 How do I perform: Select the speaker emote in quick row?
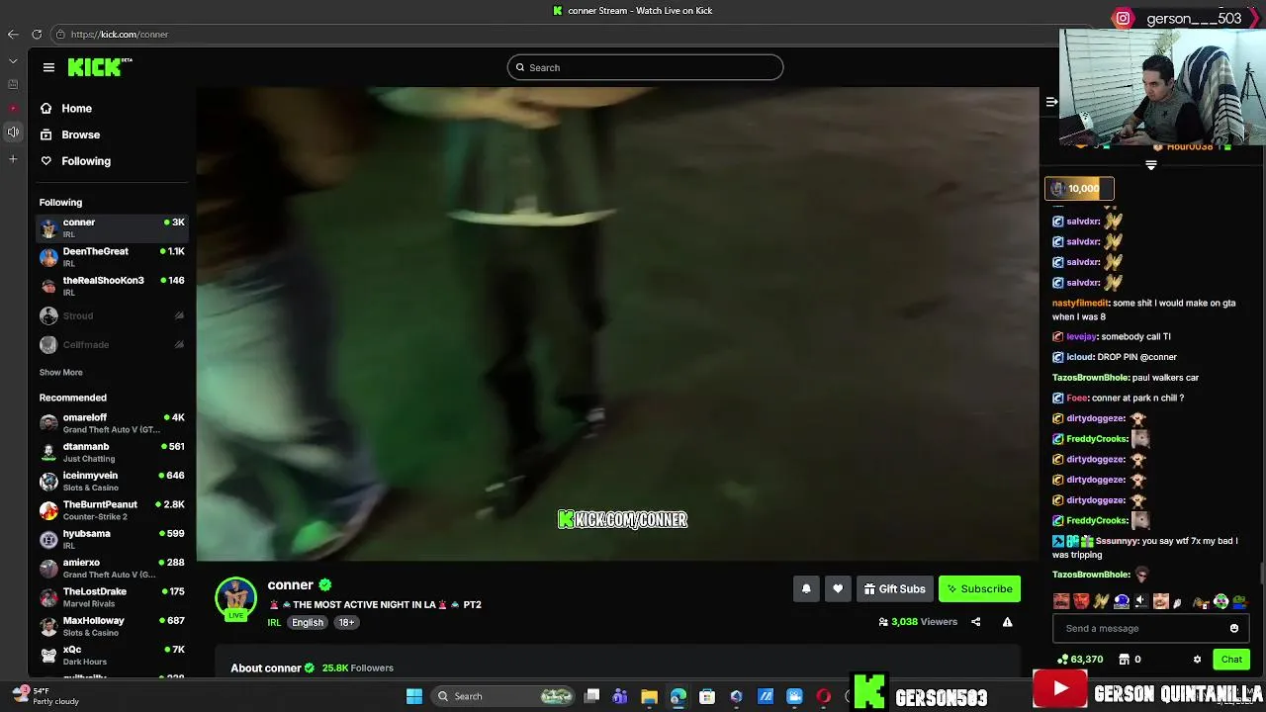1140,601
